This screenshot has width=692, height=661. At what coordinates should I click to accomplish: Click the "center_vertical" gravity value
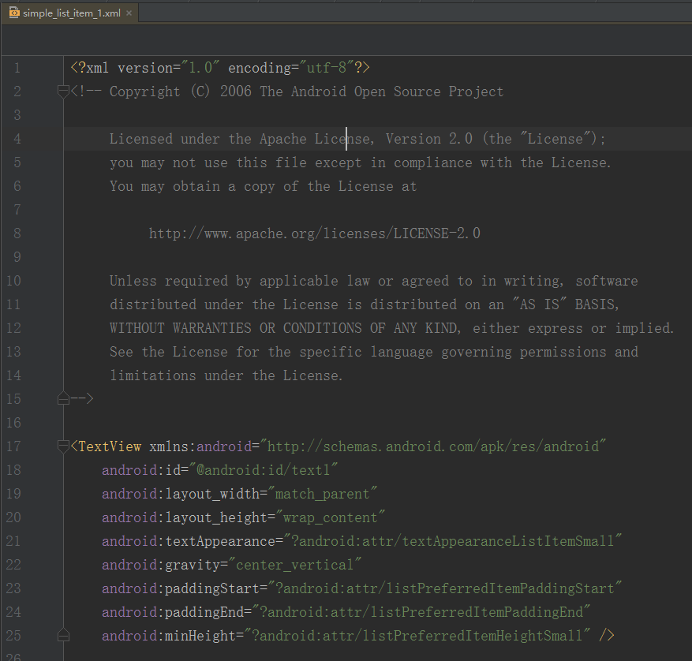295,565
